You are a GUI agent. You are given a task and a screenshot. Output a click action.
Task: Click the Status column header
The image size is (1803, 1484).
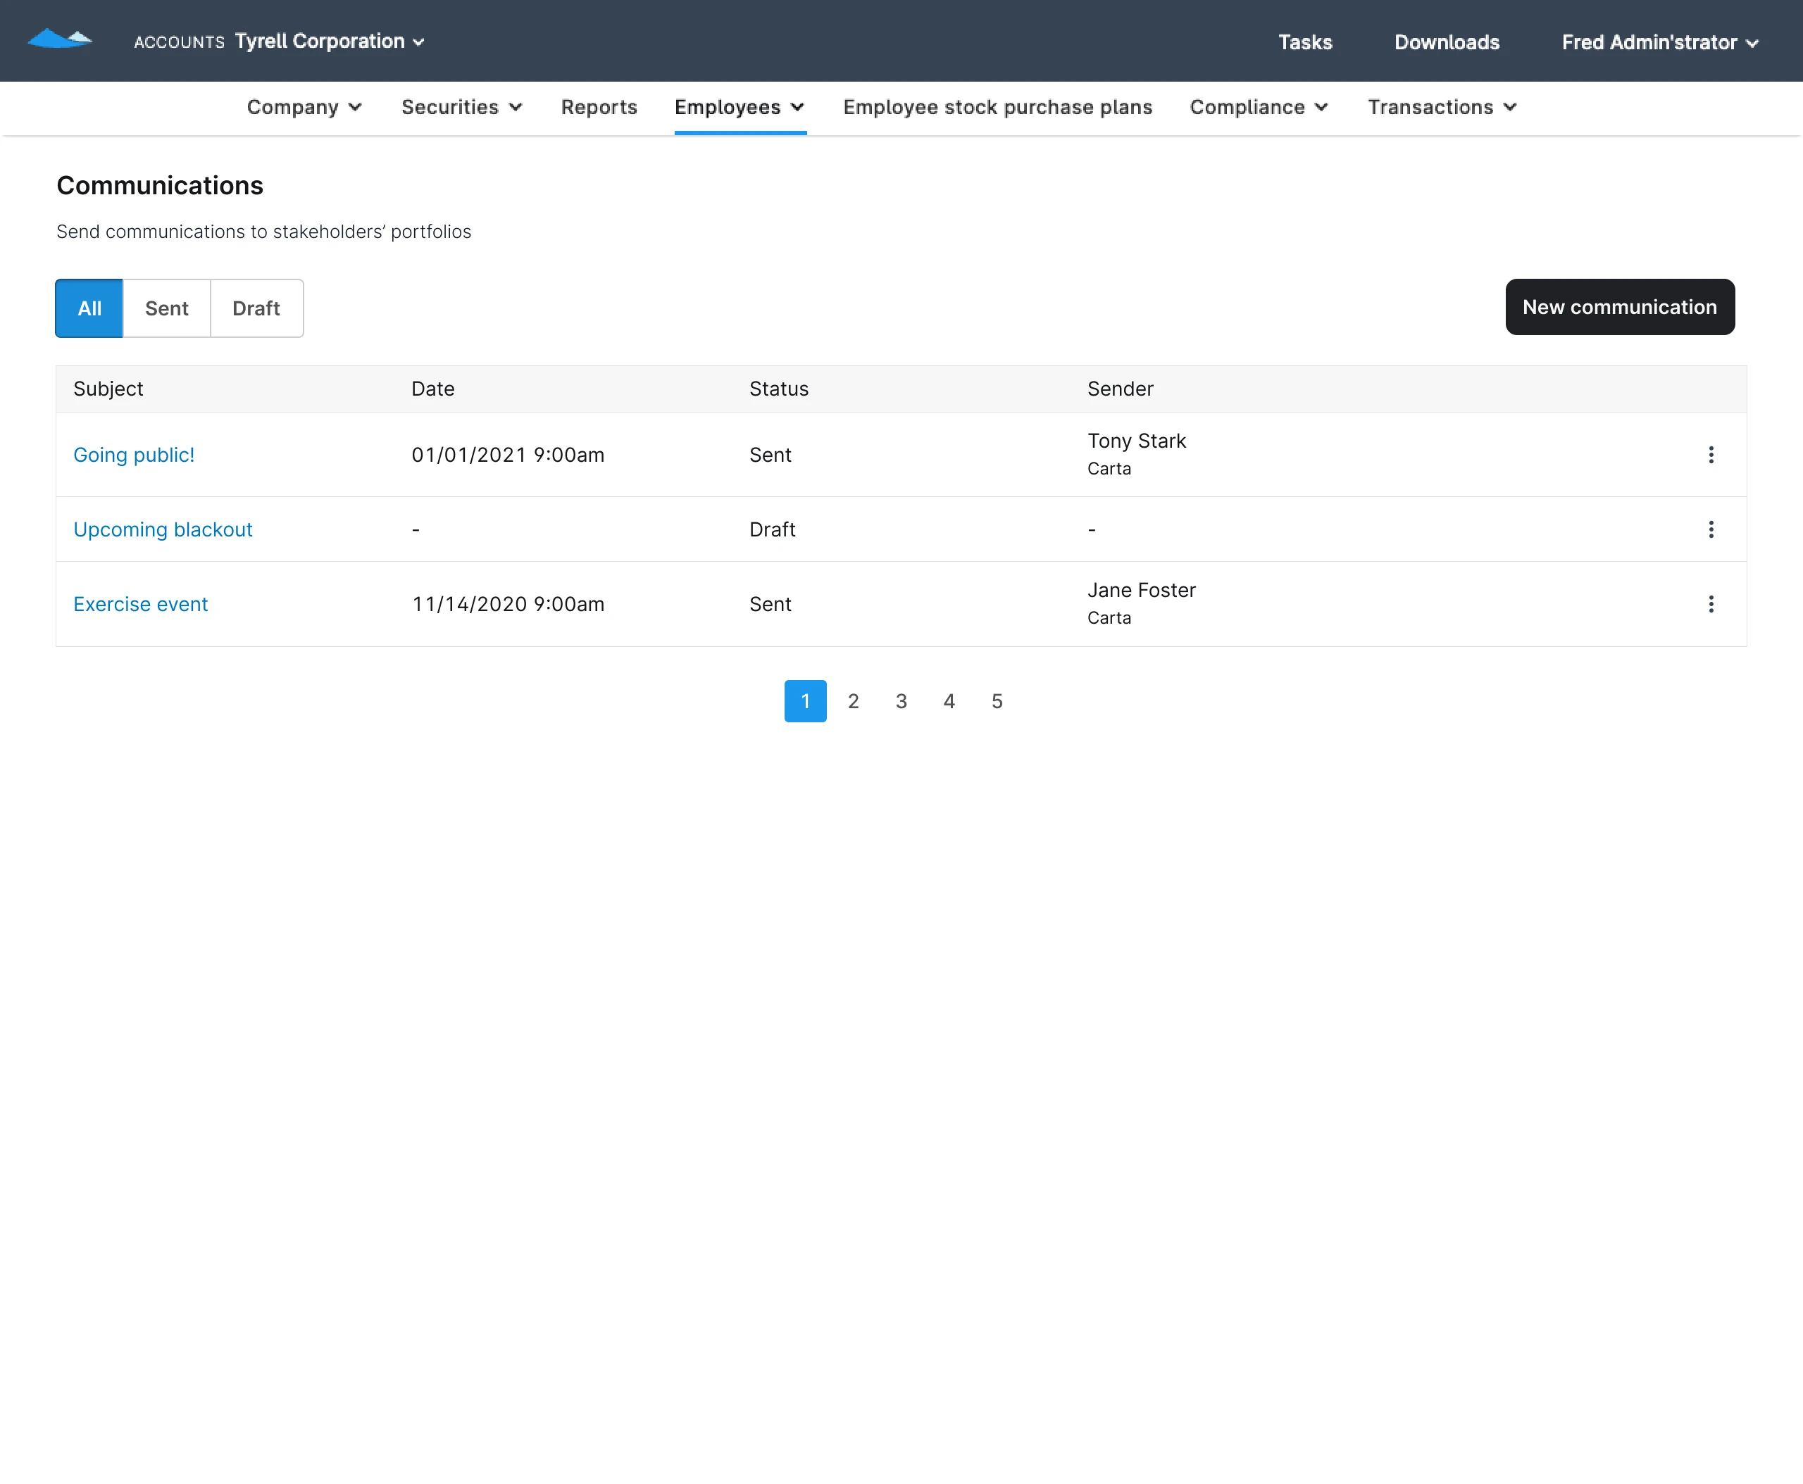point(778,389)
